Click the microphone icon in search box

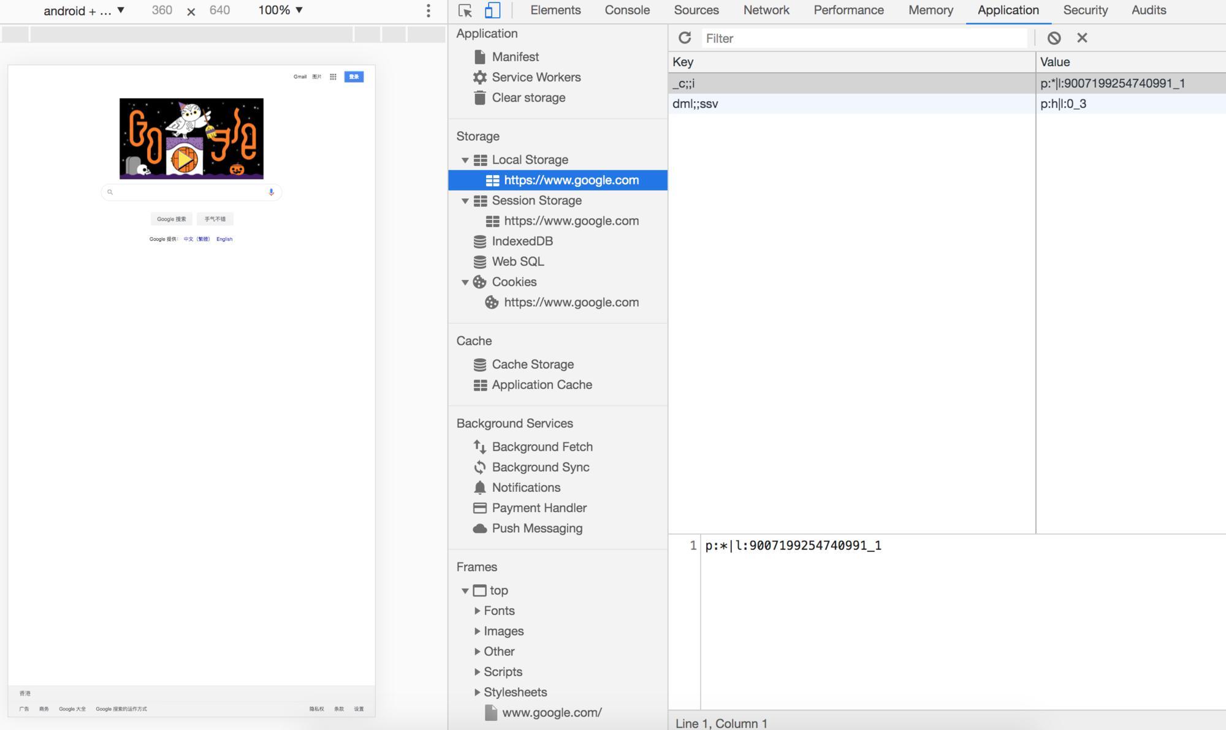coord(271,192)
